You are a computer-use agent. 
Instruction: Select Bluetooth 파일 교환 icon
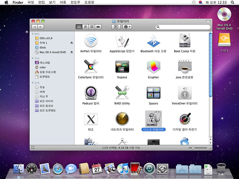pos(153,41)
